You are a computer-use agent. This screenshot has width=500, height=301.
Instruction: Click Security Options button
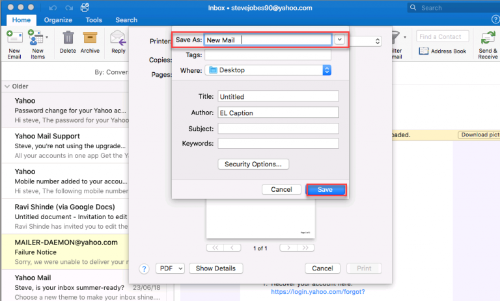coord(253,164)
